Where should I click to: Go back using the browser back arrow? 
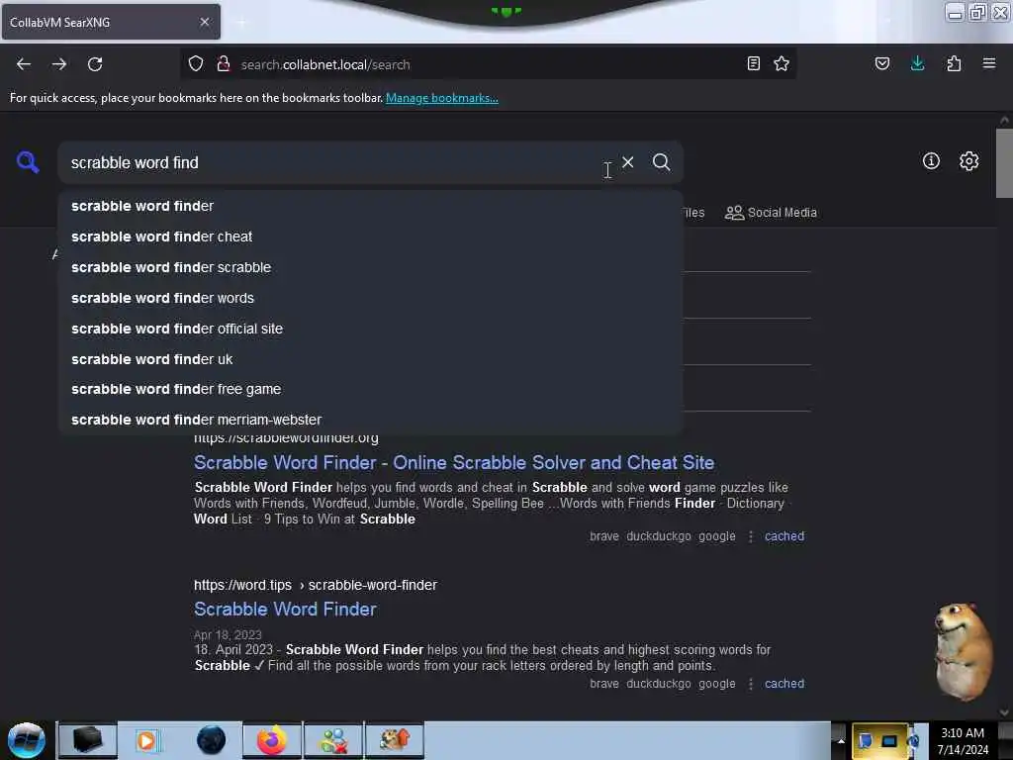pos(24,64)
